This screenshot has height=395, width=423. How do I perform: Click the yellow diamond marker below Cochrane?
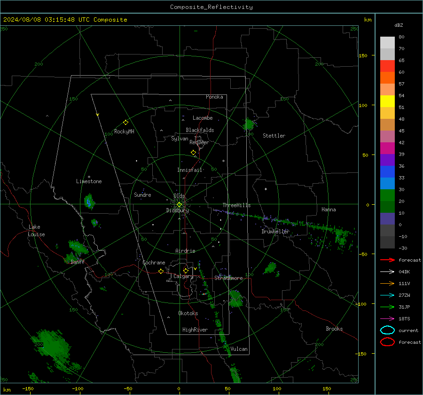tap(161, 271)
